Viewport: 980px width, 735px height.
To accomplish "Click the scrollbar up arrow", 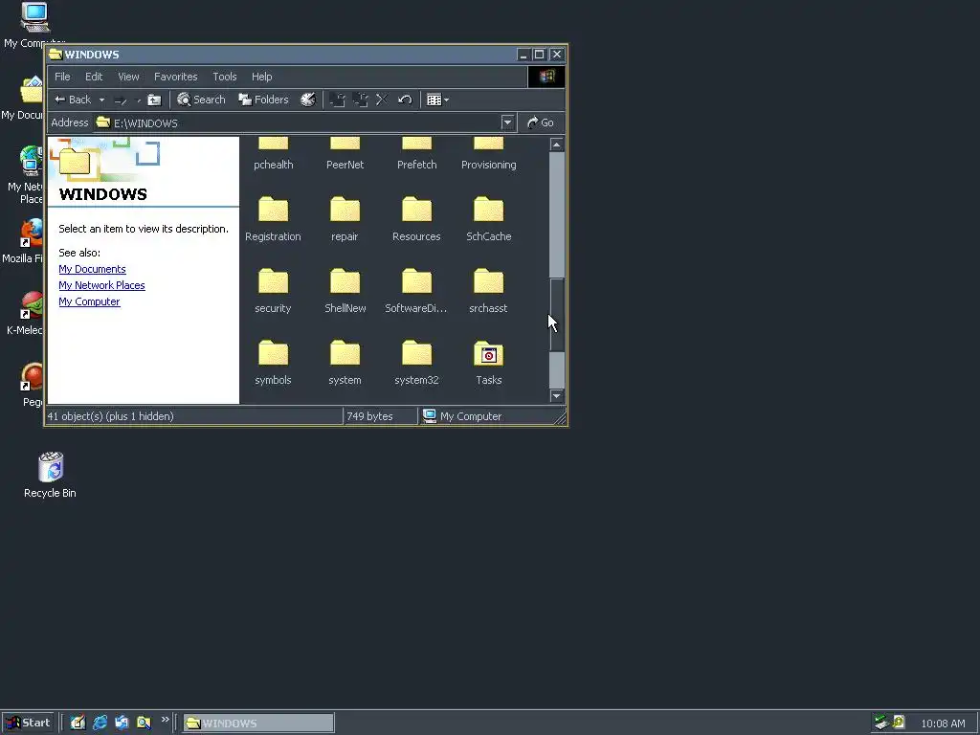I will coord(557,145).
